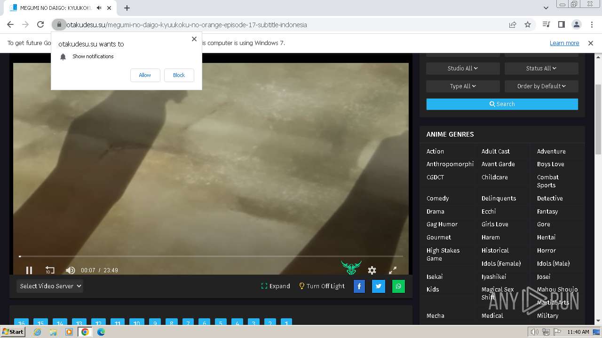
Task: Seek on the video progress bar
Action: [211, 256]
